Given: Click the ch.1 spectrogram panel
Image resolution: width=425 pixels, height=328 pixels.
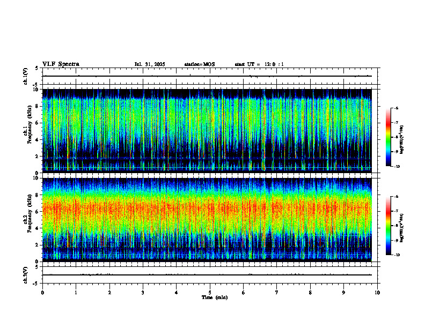Looking at the screenshot, I should pos(207,131).
